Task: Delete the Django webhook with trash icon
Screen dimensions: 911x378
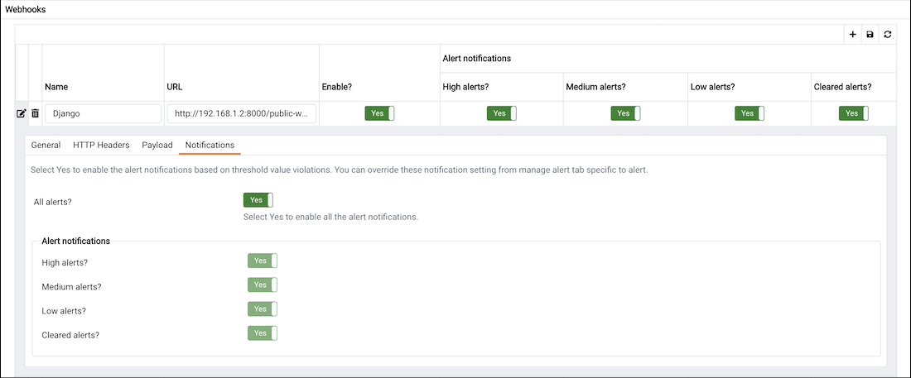Action: coord(35,114)
